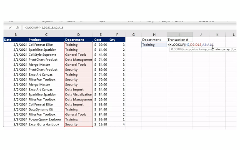Screen dimensions: 240x150
Task: Click the Product header cell
Action: point(46,40)
